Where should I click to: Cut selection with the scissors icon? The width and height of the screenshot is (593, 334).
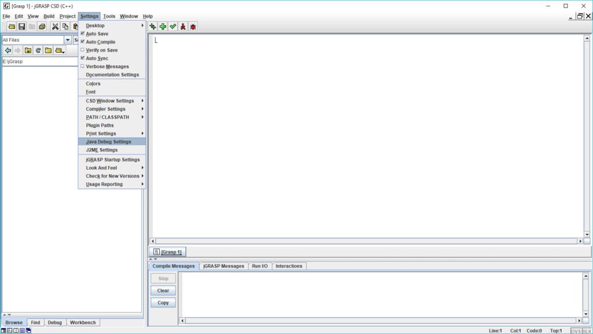pyautogui.click(x=55, y=27)
